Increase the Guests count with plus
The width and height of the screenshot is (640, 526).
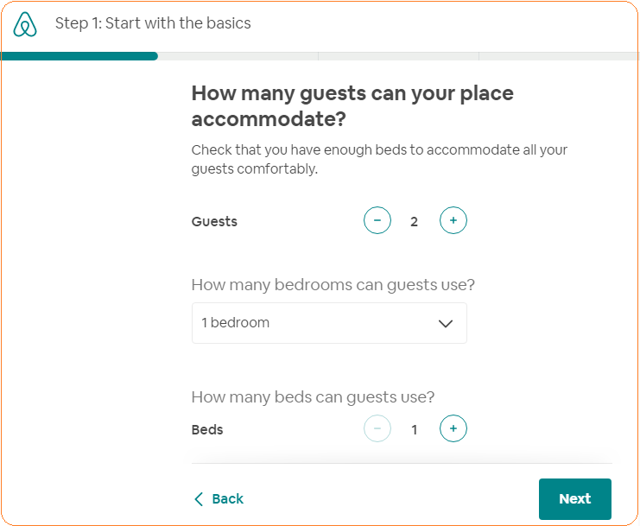tap(453, 221)
